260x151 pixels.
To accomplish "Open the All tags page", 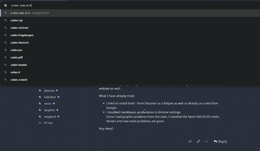I will click(48, 123).
